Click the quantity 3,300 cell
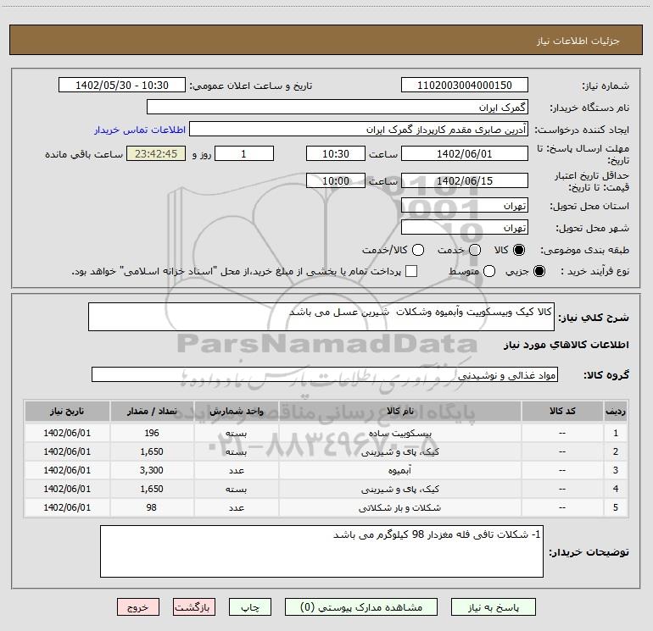 point(152,470)
